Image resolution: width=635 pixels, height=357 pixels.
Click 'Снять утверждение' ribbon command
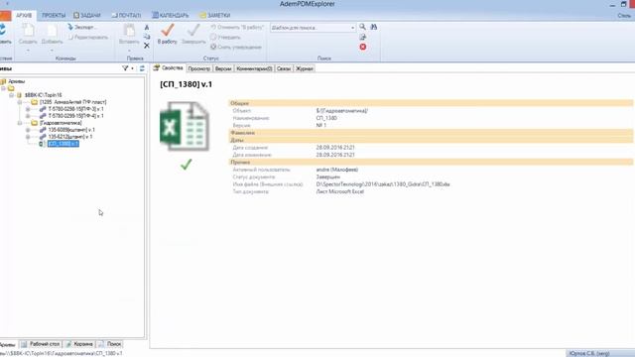coord(236,47)
